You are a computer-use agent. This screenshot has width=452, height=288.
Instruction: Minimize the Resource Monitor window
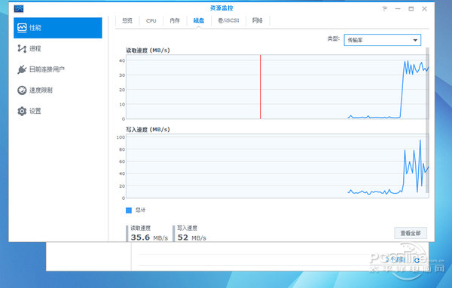click(x=398, y=8)
